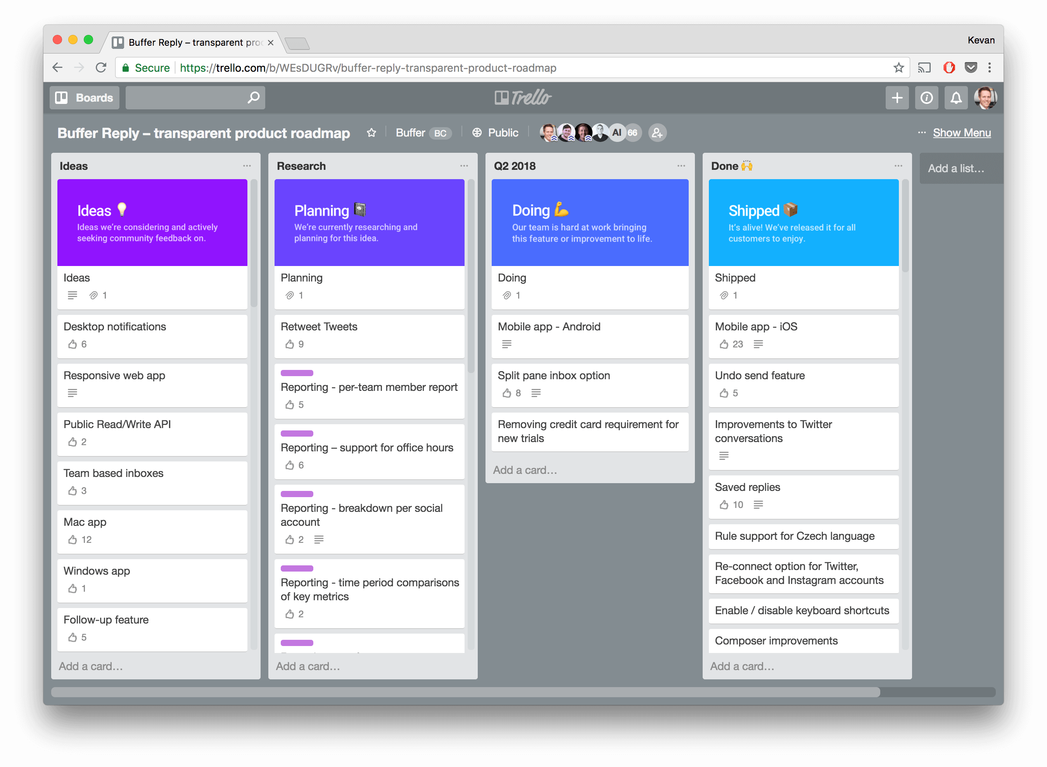Open the Pocket extension icon
The height and width of the screenshot is (767, 1047).
(x=970, y=68)
